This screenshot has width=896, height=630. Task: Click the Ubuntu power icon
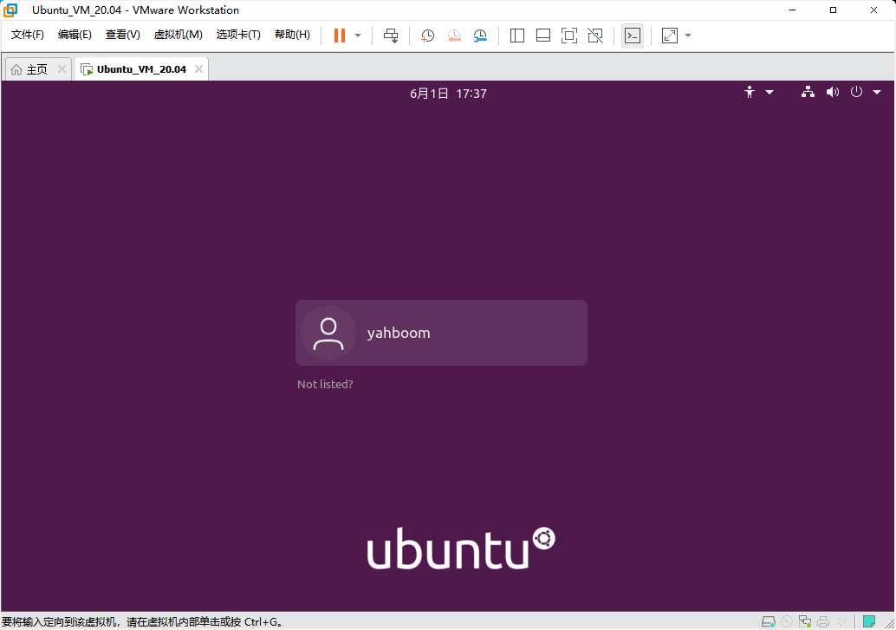[856, 92]
